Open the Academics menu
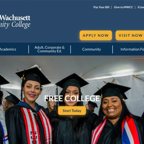 [x=8, y=49]
